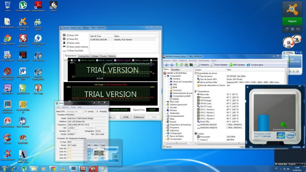Uncheck Stress cache checkbox
306x172 pixels.
click(x=68, y=43)
